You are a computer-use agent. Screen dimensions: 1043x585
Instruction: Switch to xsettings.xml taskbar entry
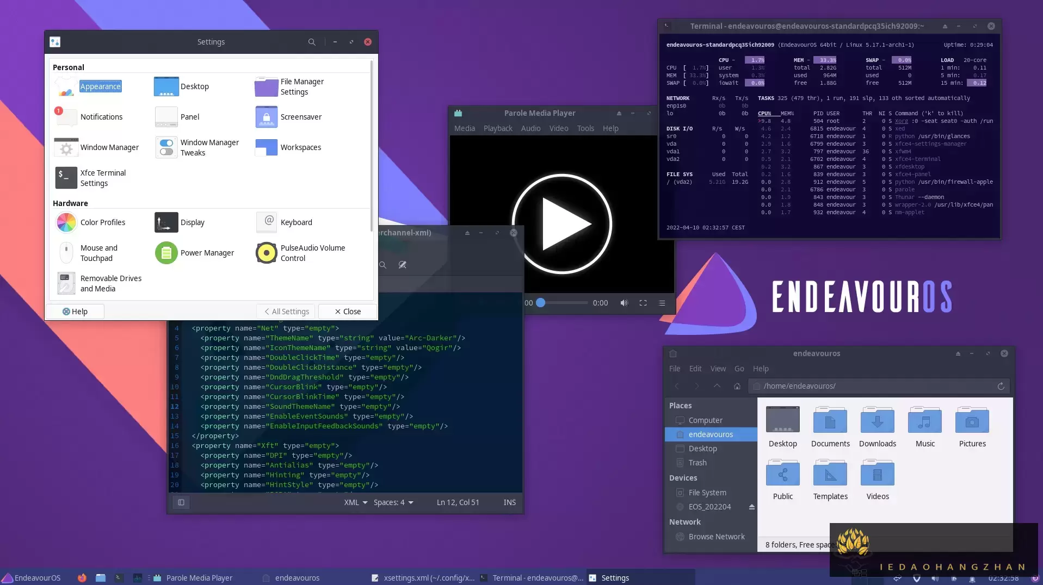pyautogui.click(x=423, y=578)
